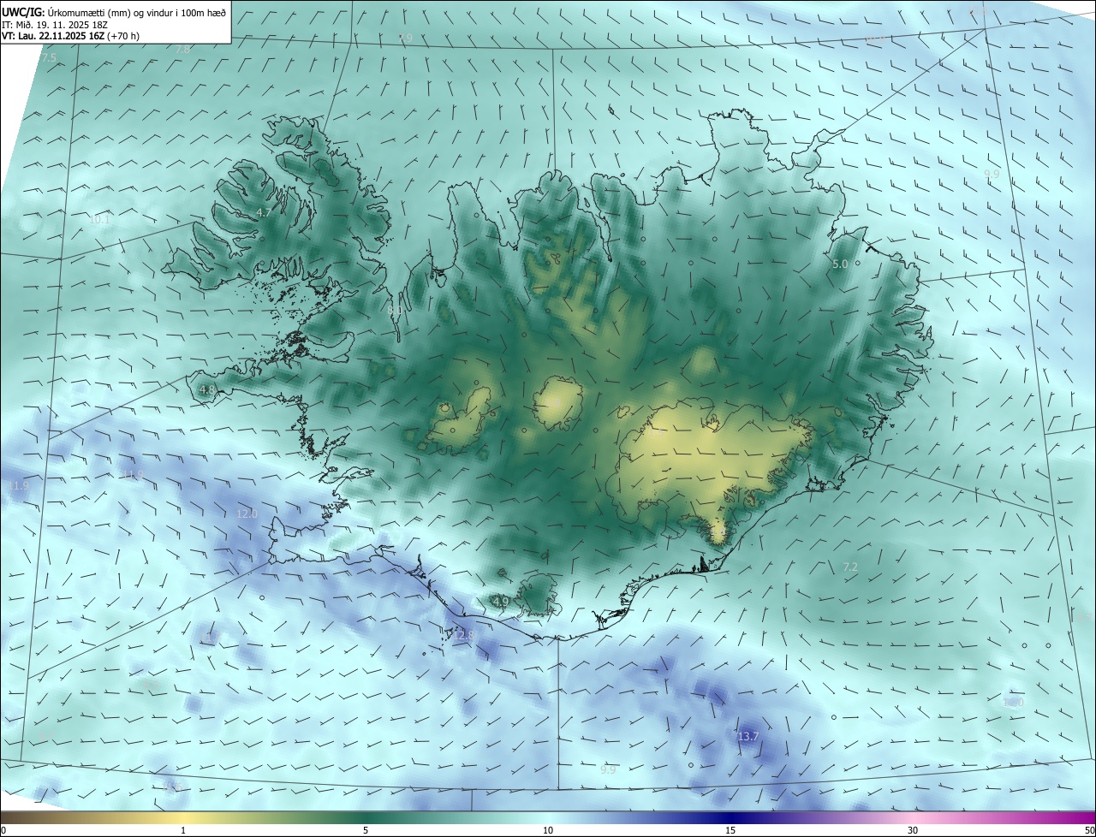Click the '50' tick on the color scale

pos(1088,830)
